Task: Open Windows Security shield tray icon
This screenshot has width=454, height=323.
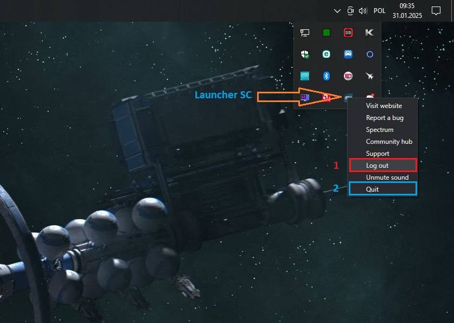Action: 305,54
